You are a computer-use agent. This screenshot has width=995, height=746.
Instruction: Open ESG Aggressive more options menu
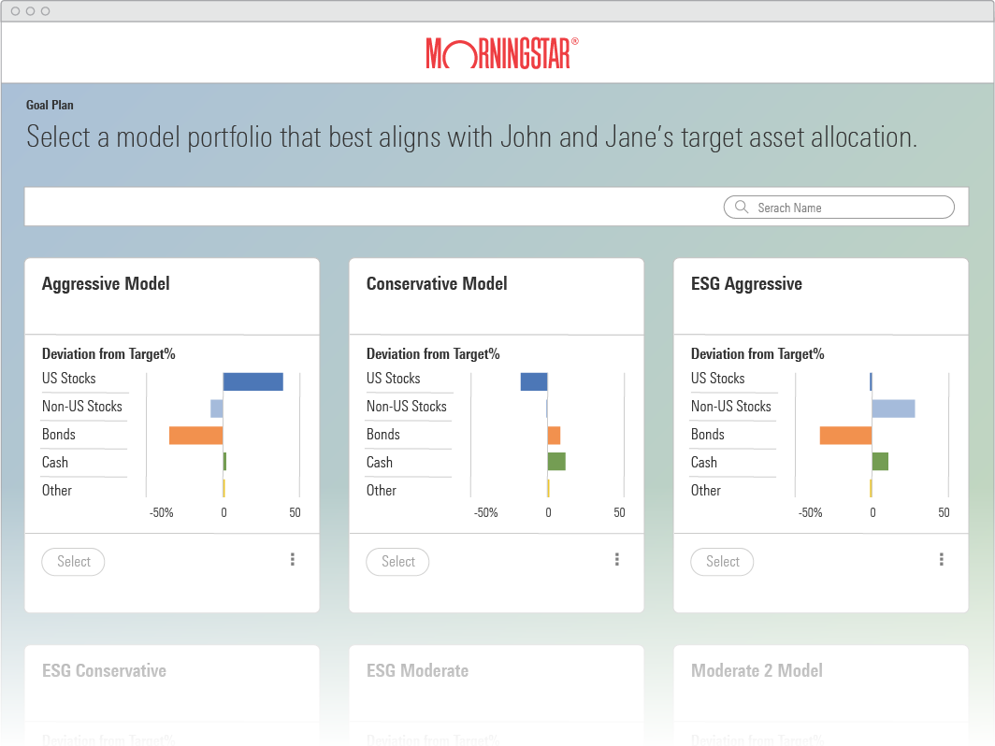coord(942,560)
